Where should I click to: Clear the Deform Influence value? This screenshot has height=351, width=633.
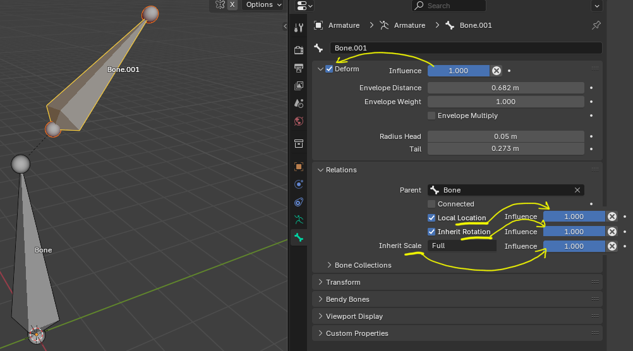pyautogui.click(x=497, y=71)
